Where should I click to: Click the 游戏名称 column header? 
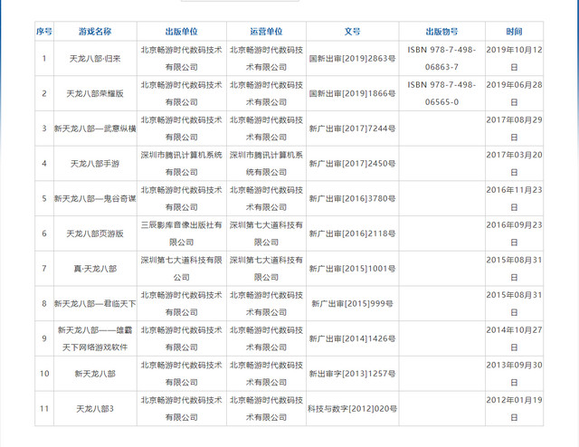click(95, 32)
